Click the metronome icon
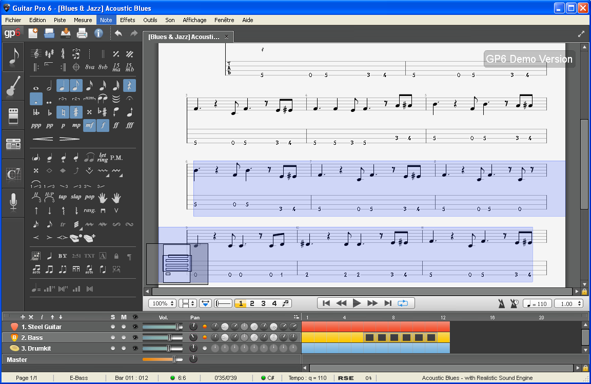Screen dimensions: 591x384 click(501, 303)
